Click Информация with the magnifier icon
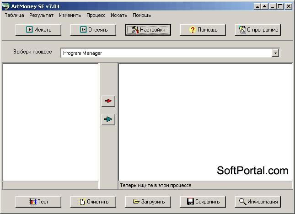 pos(258,202)
